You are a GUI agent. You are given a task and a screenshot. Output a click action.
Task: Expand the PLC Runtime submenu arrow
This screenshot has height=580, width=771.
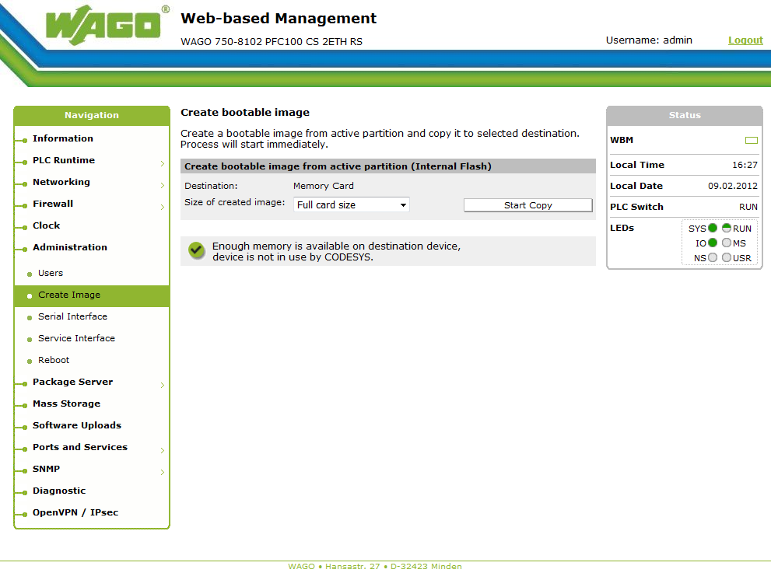tap(163, 164)
